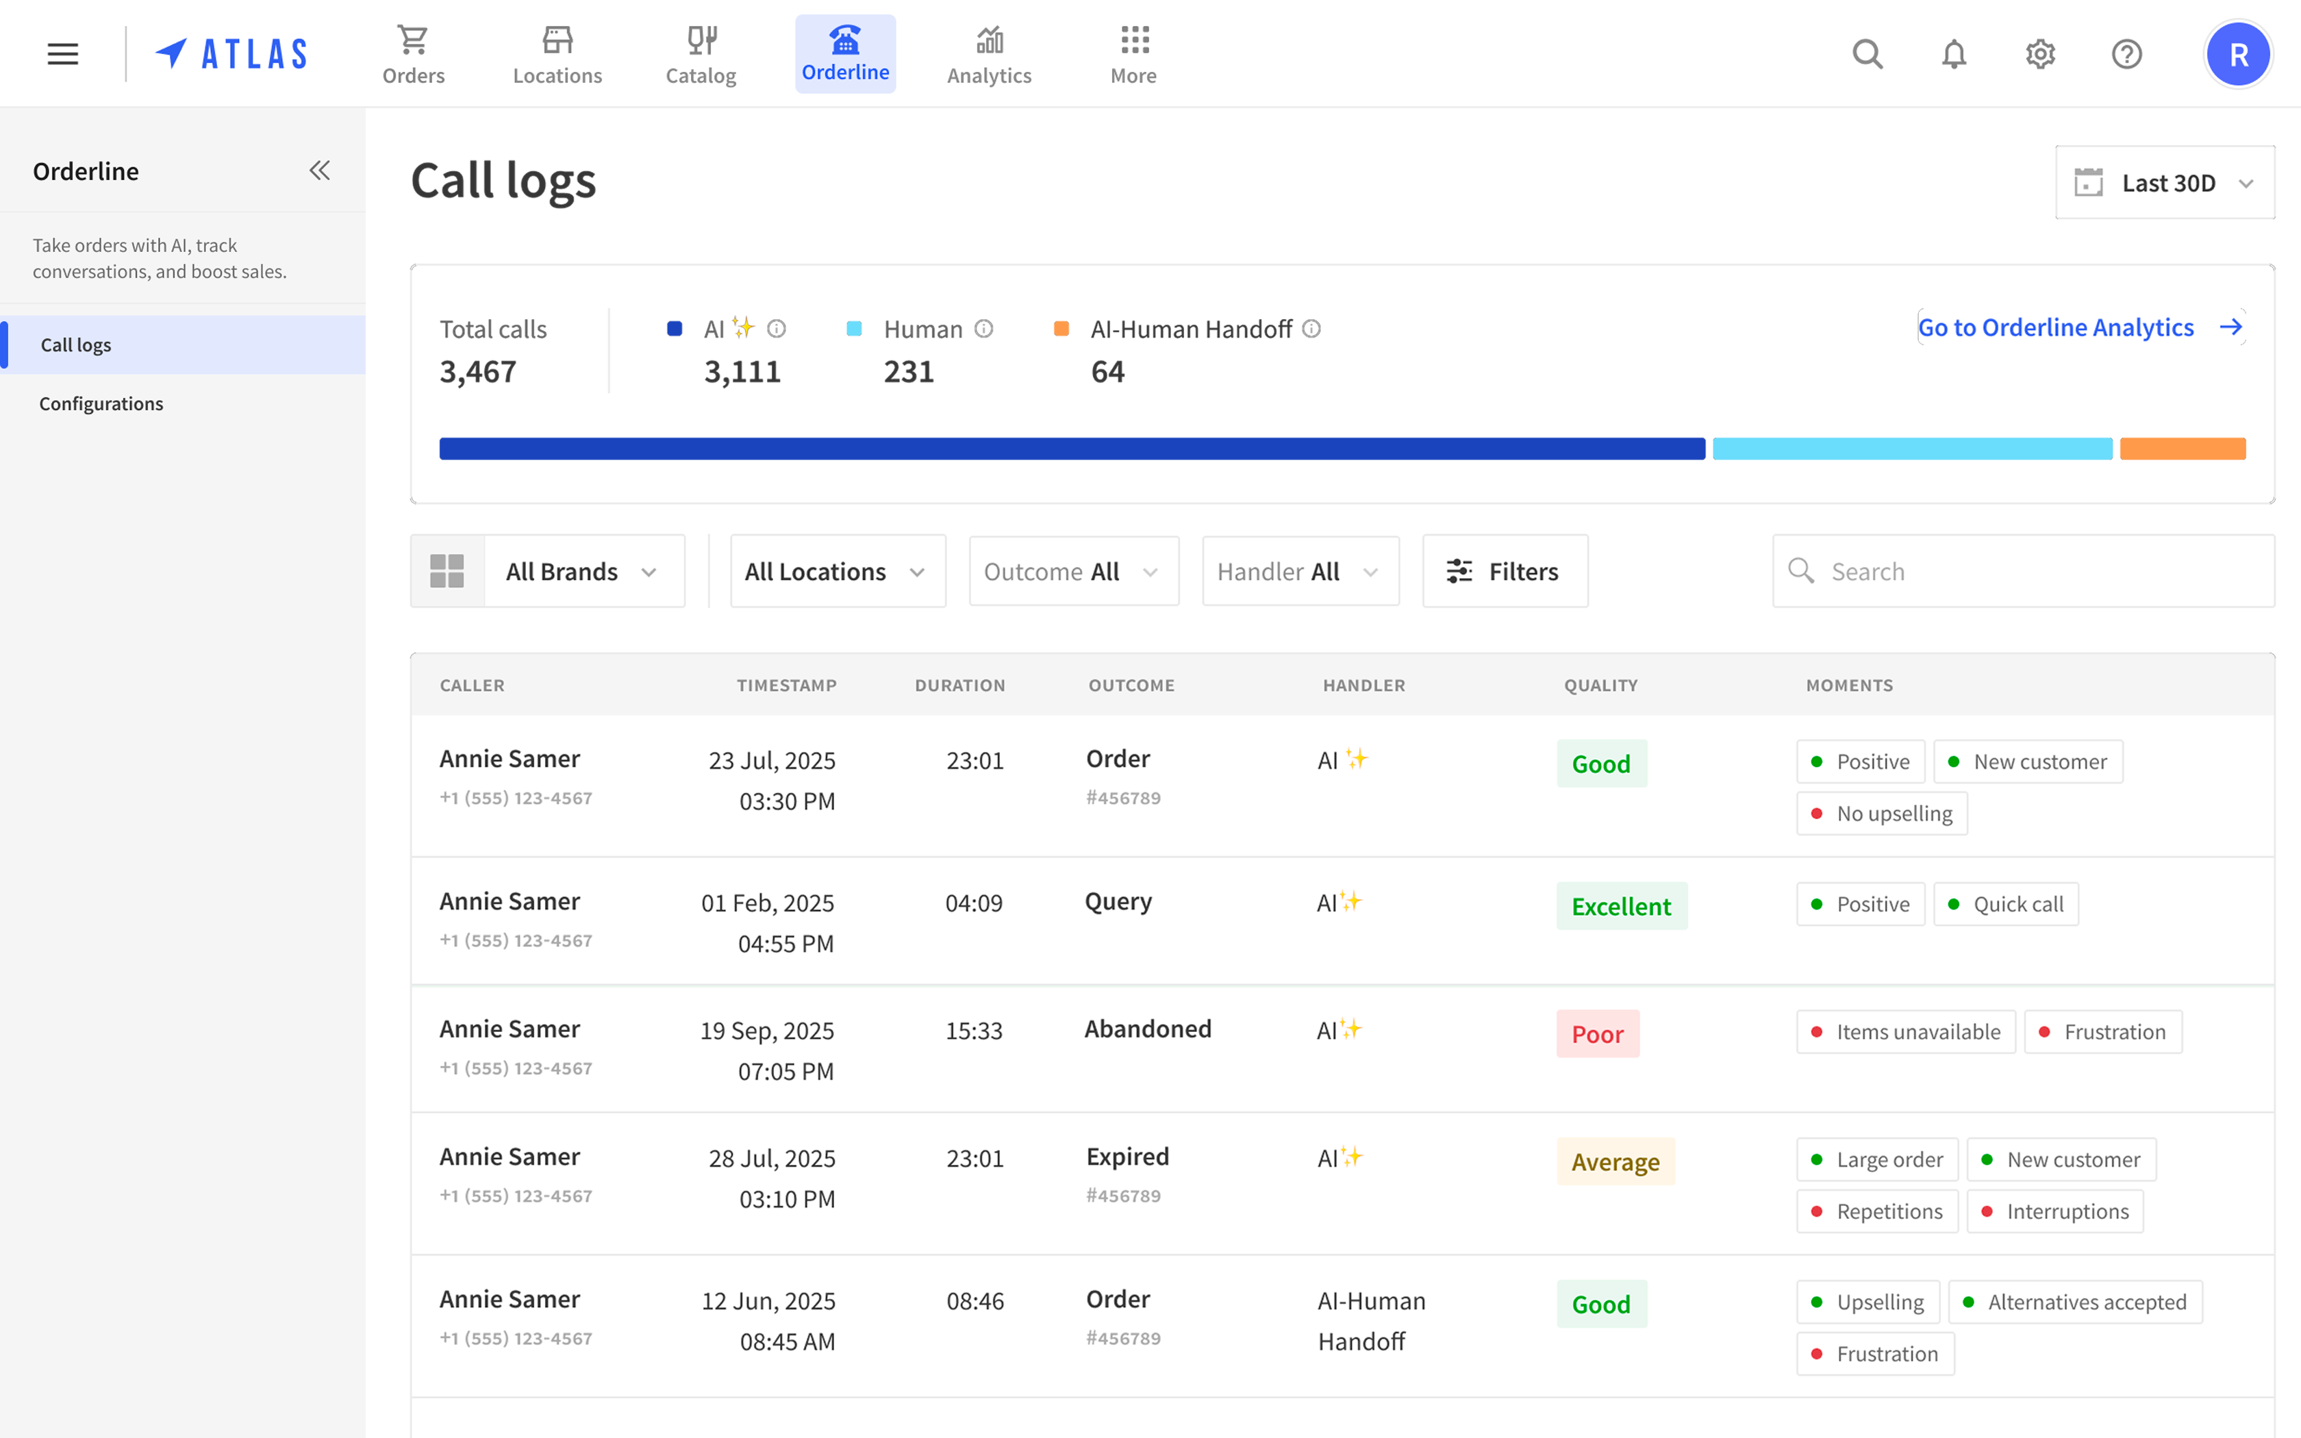
Task: Click the search magnifier in the header
Action: pos(1868,54)
